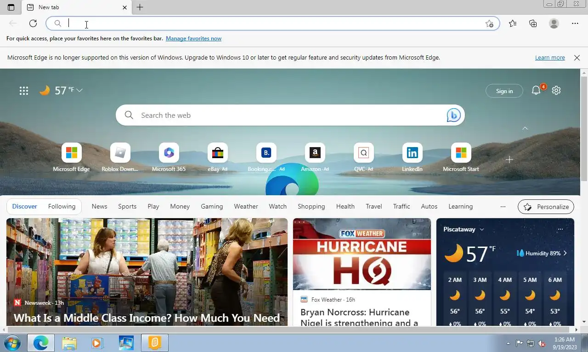Open the tab actions menu icon
This screenshot has width=588, height=352.
tap(11, 7)
